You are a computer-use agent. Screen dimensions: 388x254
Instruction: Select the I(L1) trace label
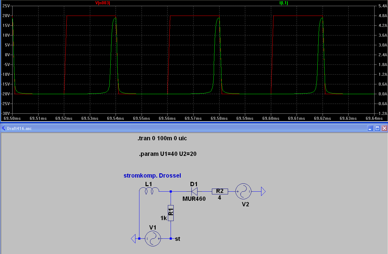click(x=284, y=3)
